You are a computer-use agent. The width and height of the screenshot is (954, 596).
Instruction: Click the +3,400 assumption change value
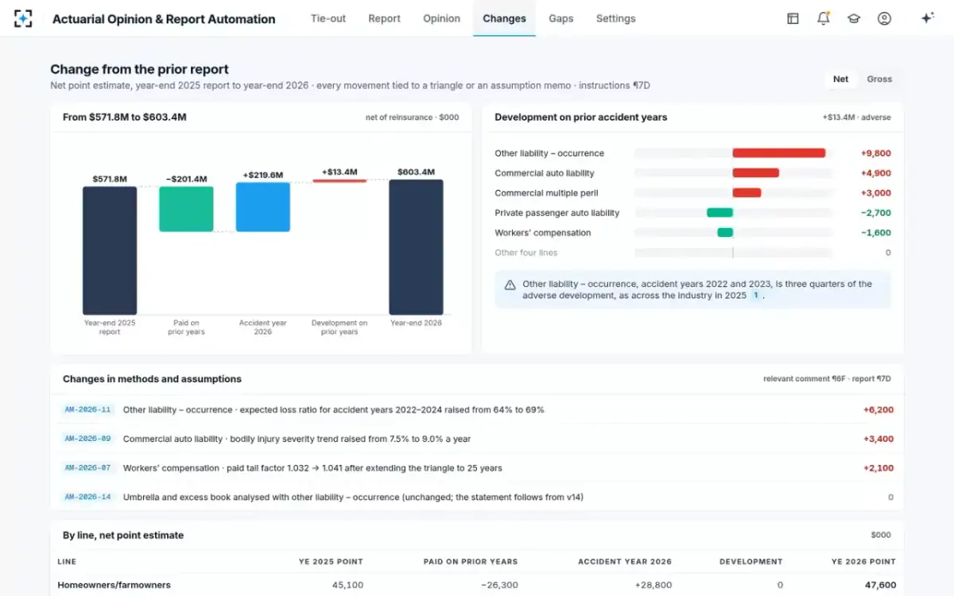(x=878, y=439)
